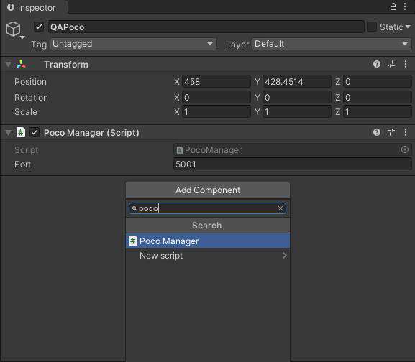Open Poco Manager component more options menu

pyautogui.click(x=406, y=132)
